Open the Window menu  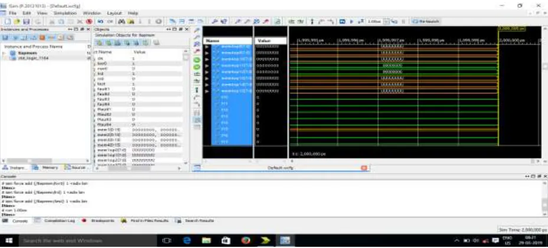coord(92,13)
